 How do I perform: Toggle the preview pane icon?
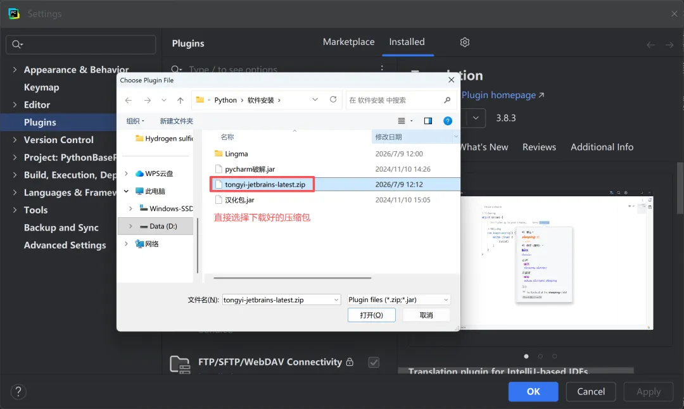(428, 121)
